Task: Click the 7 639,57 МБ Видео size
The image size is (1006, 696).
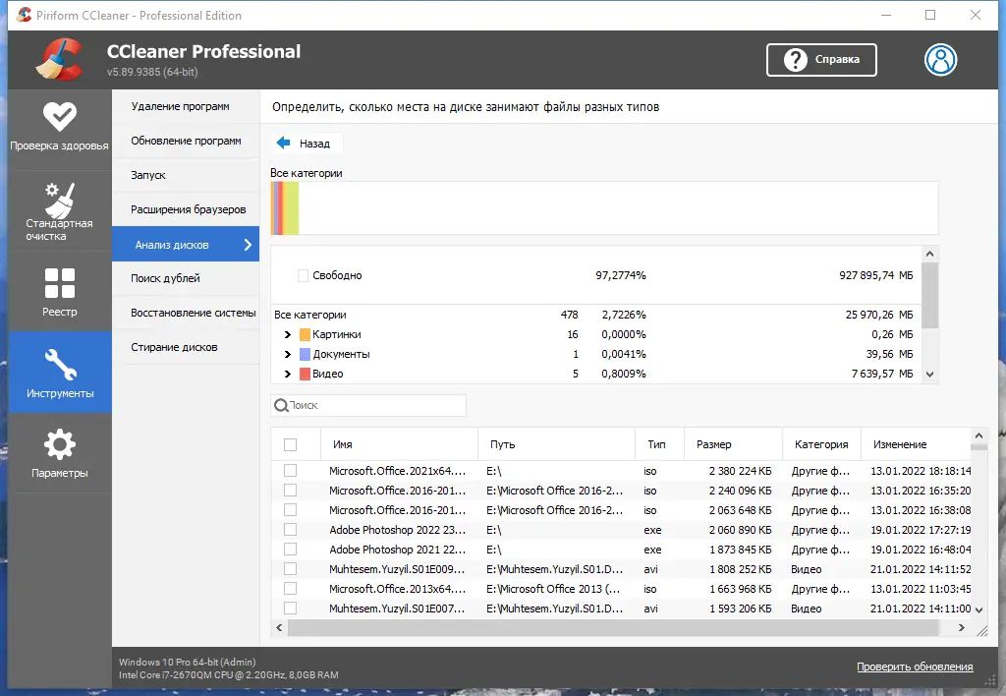Action: click(x=882, y=374)
